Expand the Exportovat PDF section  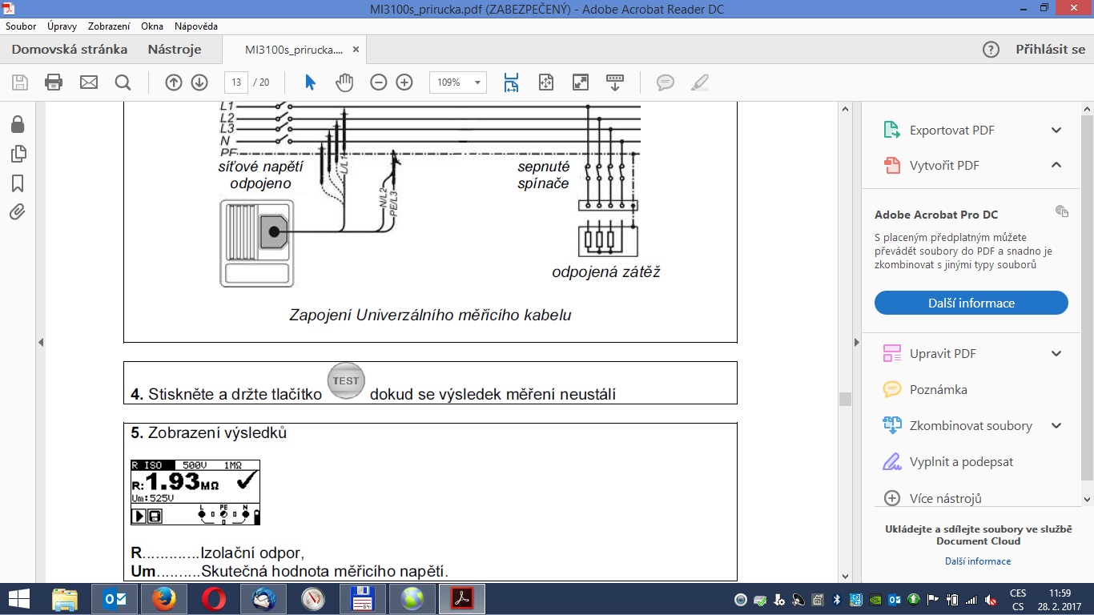pyautogui.click(x=1056, y=131)
